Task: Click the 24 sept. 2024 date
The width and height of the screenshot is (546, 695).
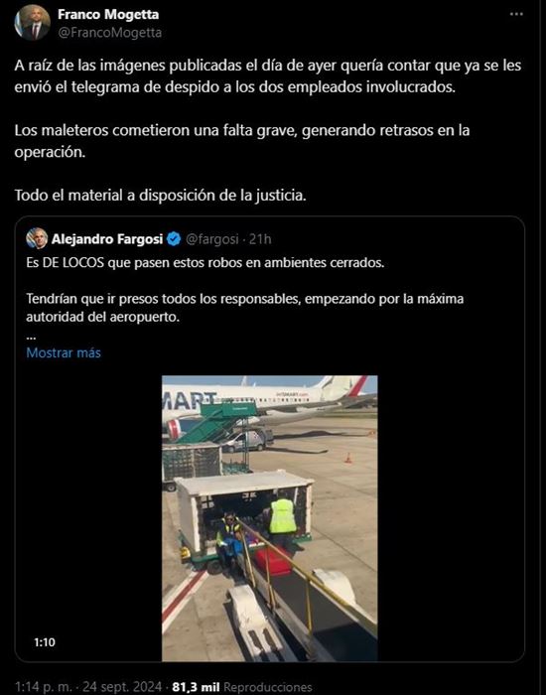Action: coord(122,687)
